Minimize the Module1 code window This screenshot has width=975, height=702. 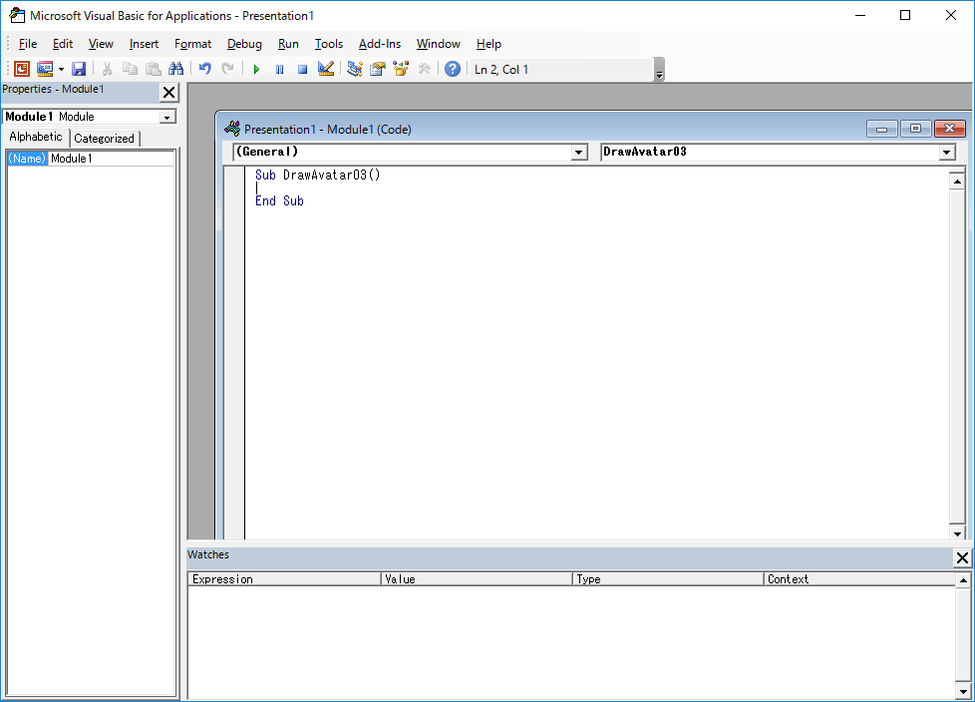pos(881,129)
